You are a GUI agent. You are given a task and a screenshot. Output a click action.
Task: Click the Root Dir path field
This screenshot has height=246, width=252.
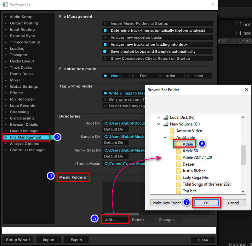coord(123,123)
